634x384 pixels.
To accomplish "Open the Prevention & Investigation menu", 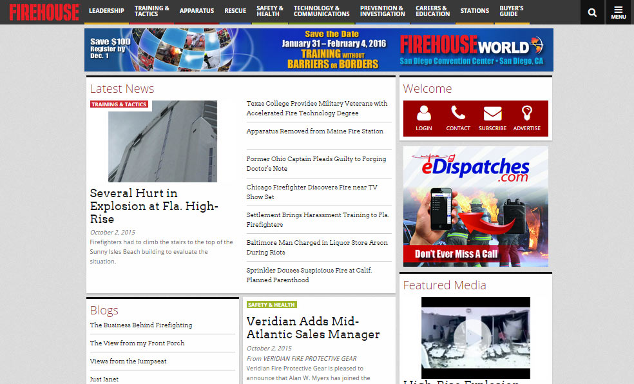I will point(383,11).
